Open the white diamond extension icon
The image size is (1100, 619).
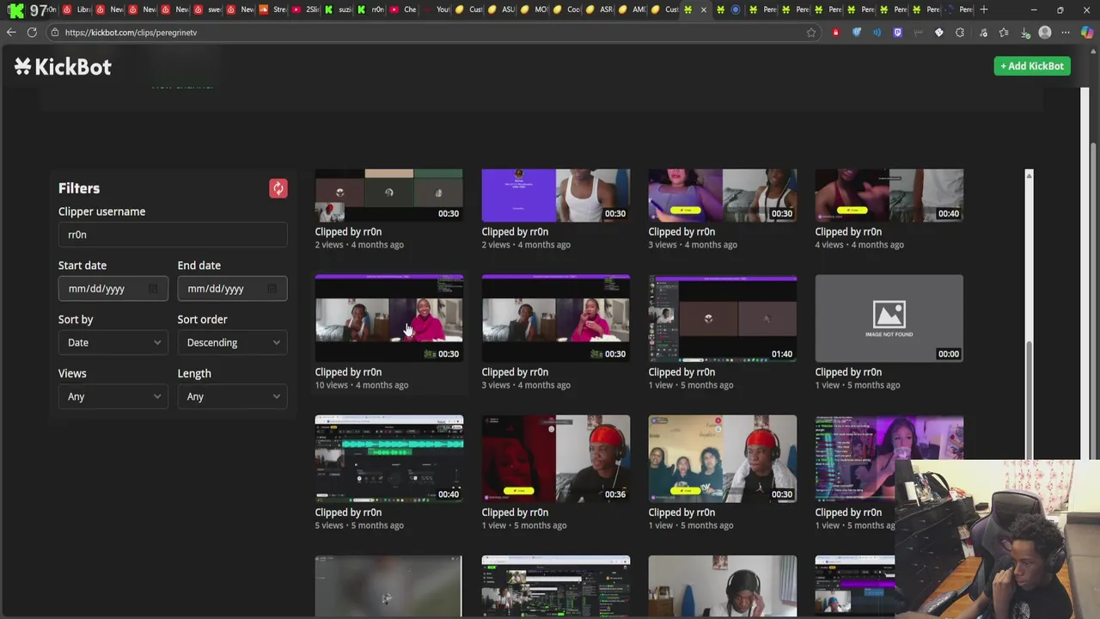click(938, 33)
